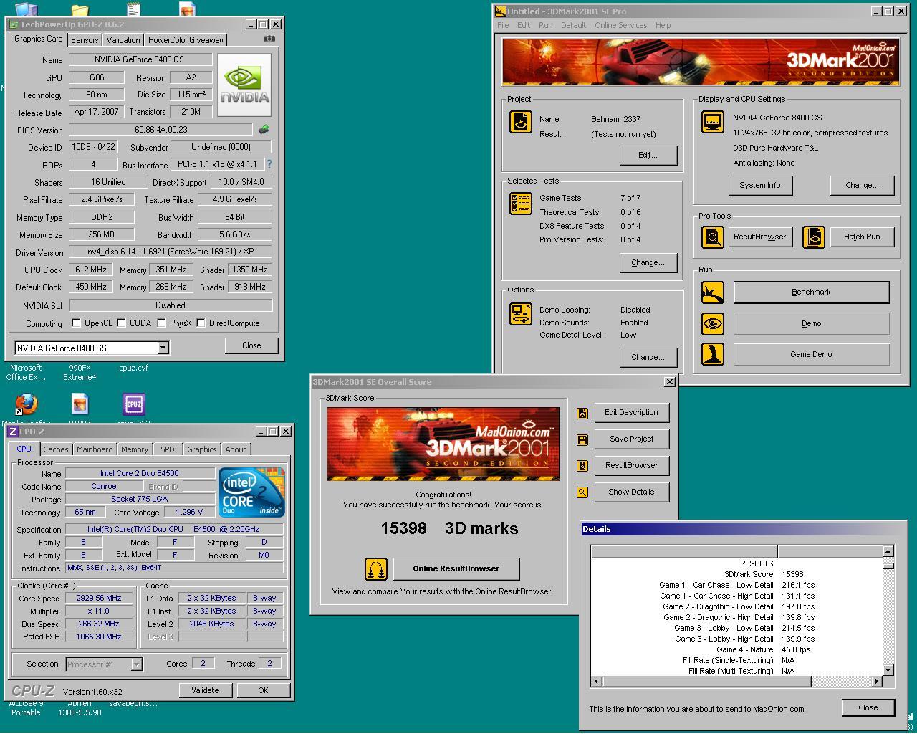Click the BIOS save chip icon in GPU-Z

[264, 130]
